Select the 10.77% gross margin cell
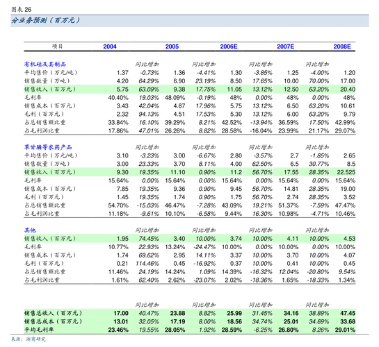This screenshot has height=347, width=379. coord(118,247)
